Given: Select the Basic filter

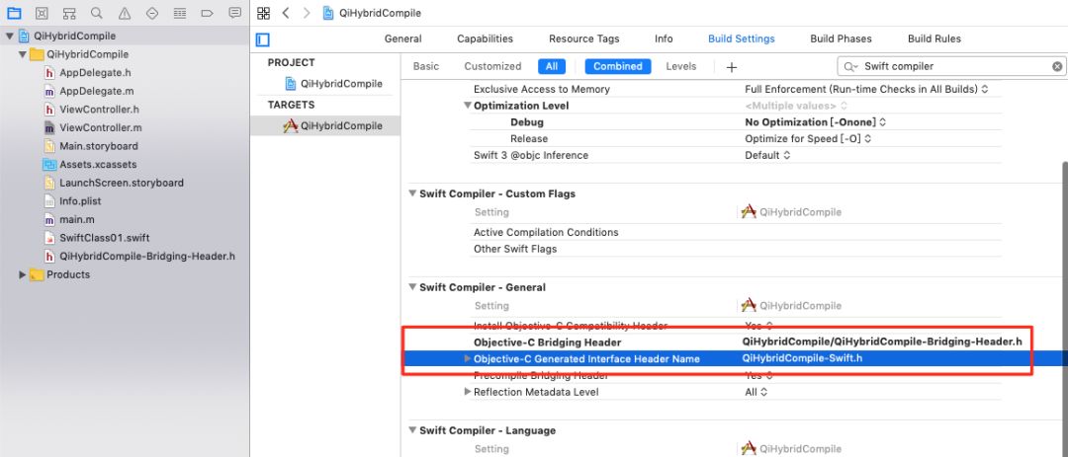Looking at the screenshot, I should tap(425, 66).
